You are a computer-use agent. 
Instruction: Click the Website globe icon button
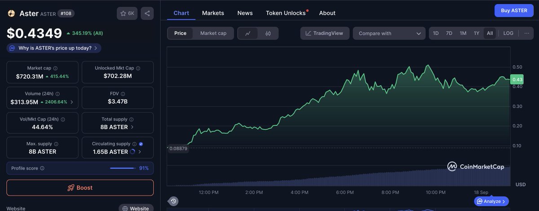[136, 208]
